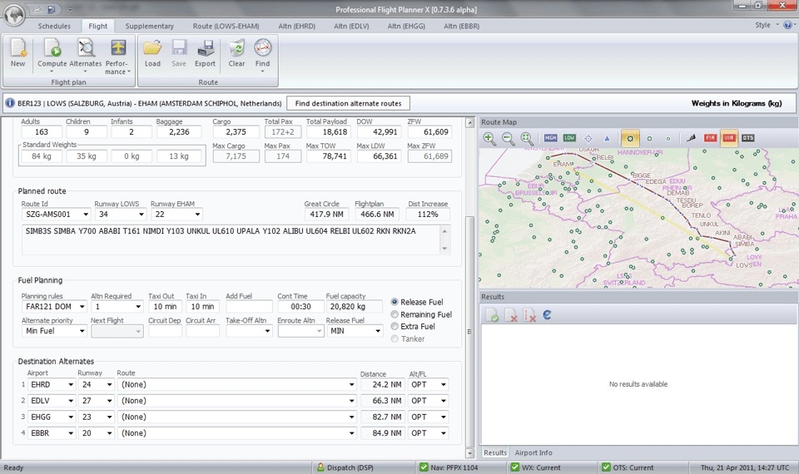Click the Adults count field

tap(42, 132)
